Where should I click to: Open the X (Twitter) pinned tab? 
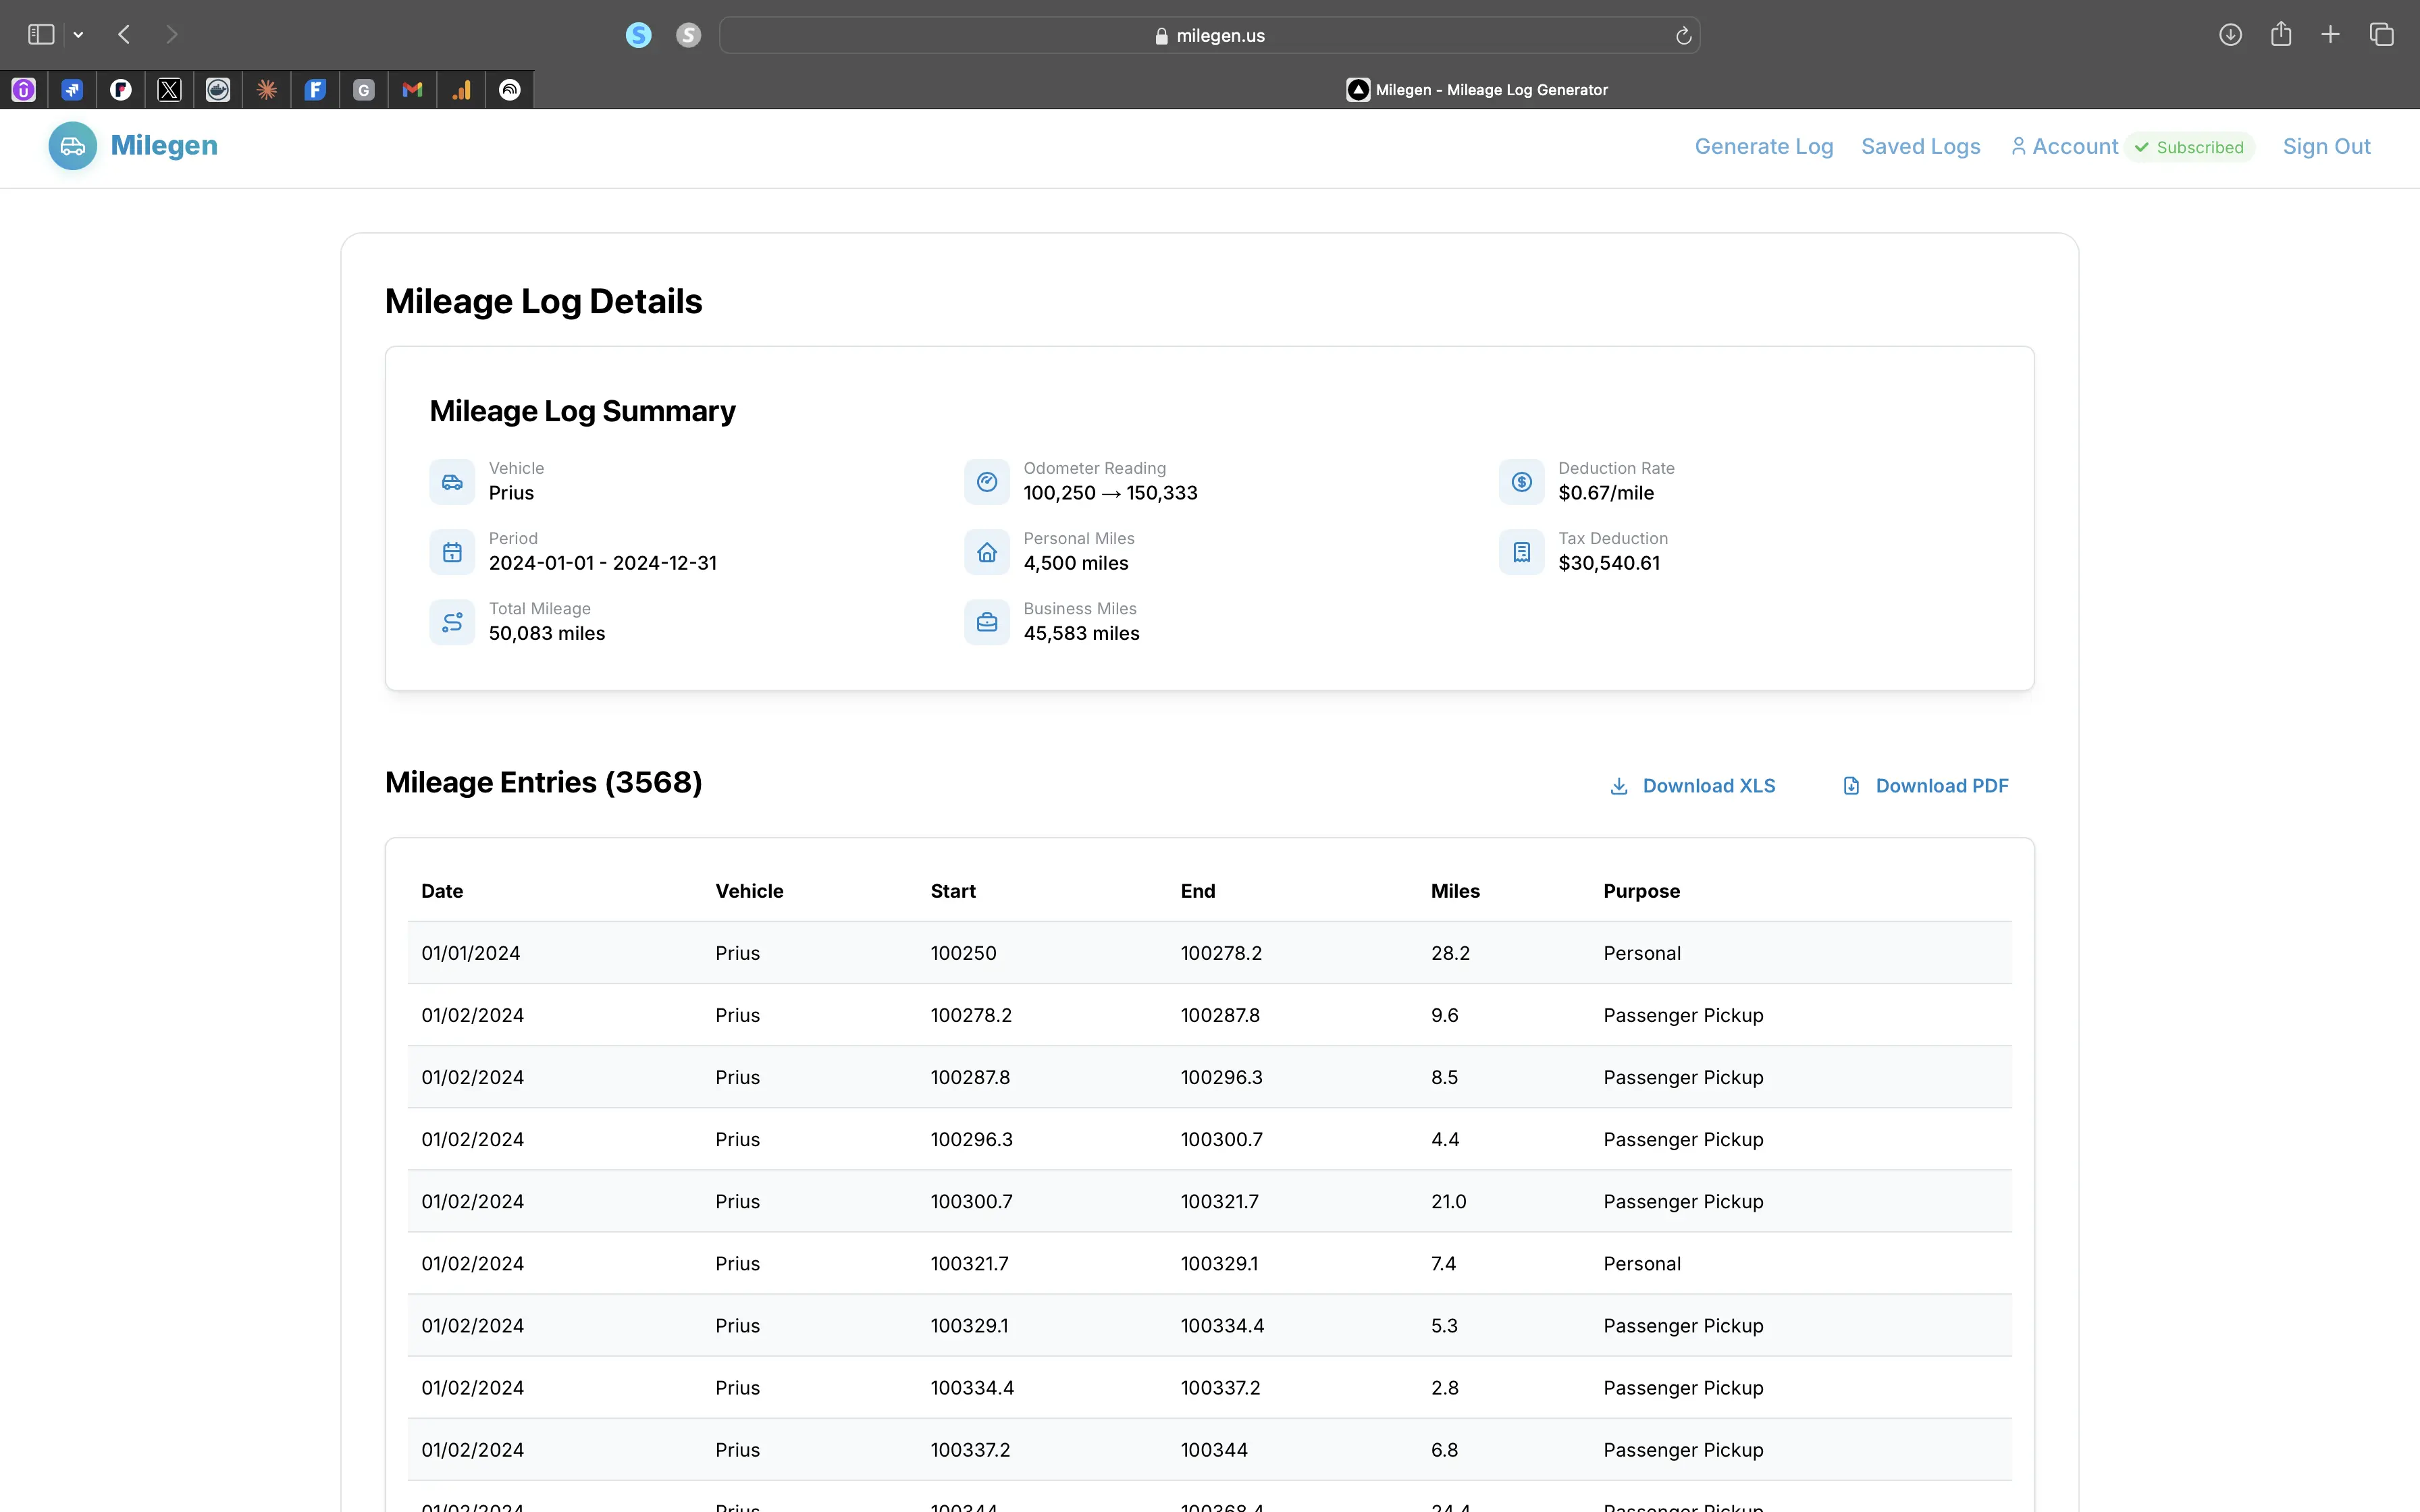(x=169, y=90)
